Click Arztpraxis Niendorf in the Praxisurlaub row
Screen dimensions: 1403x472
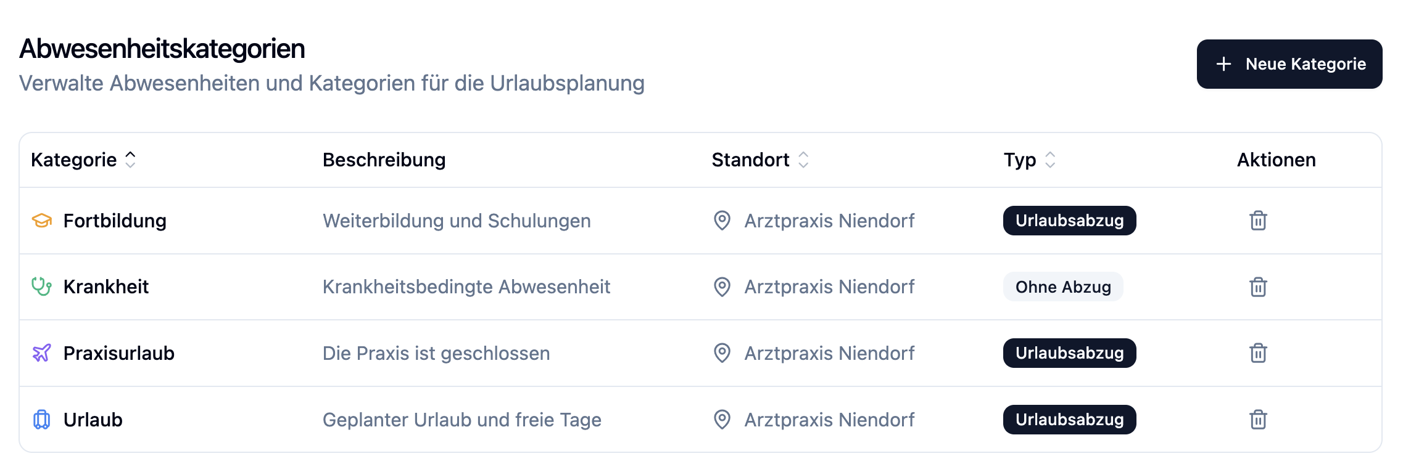coord(829,353)
